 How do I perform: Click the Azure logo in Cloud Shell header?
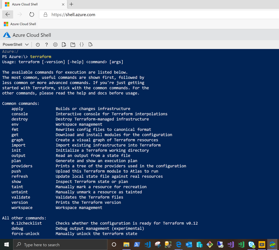(x=7, y=35)
